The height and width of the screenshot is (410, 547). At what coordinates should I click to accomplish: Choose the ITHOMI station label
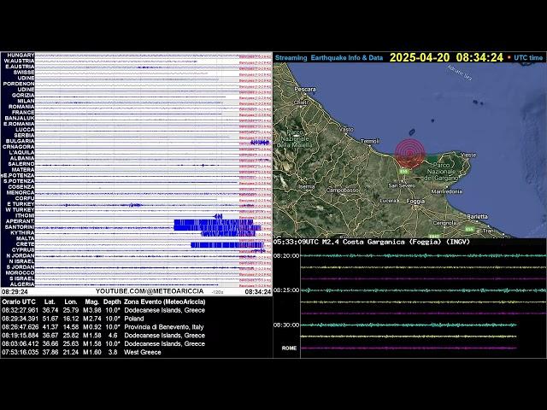(25, 215)
